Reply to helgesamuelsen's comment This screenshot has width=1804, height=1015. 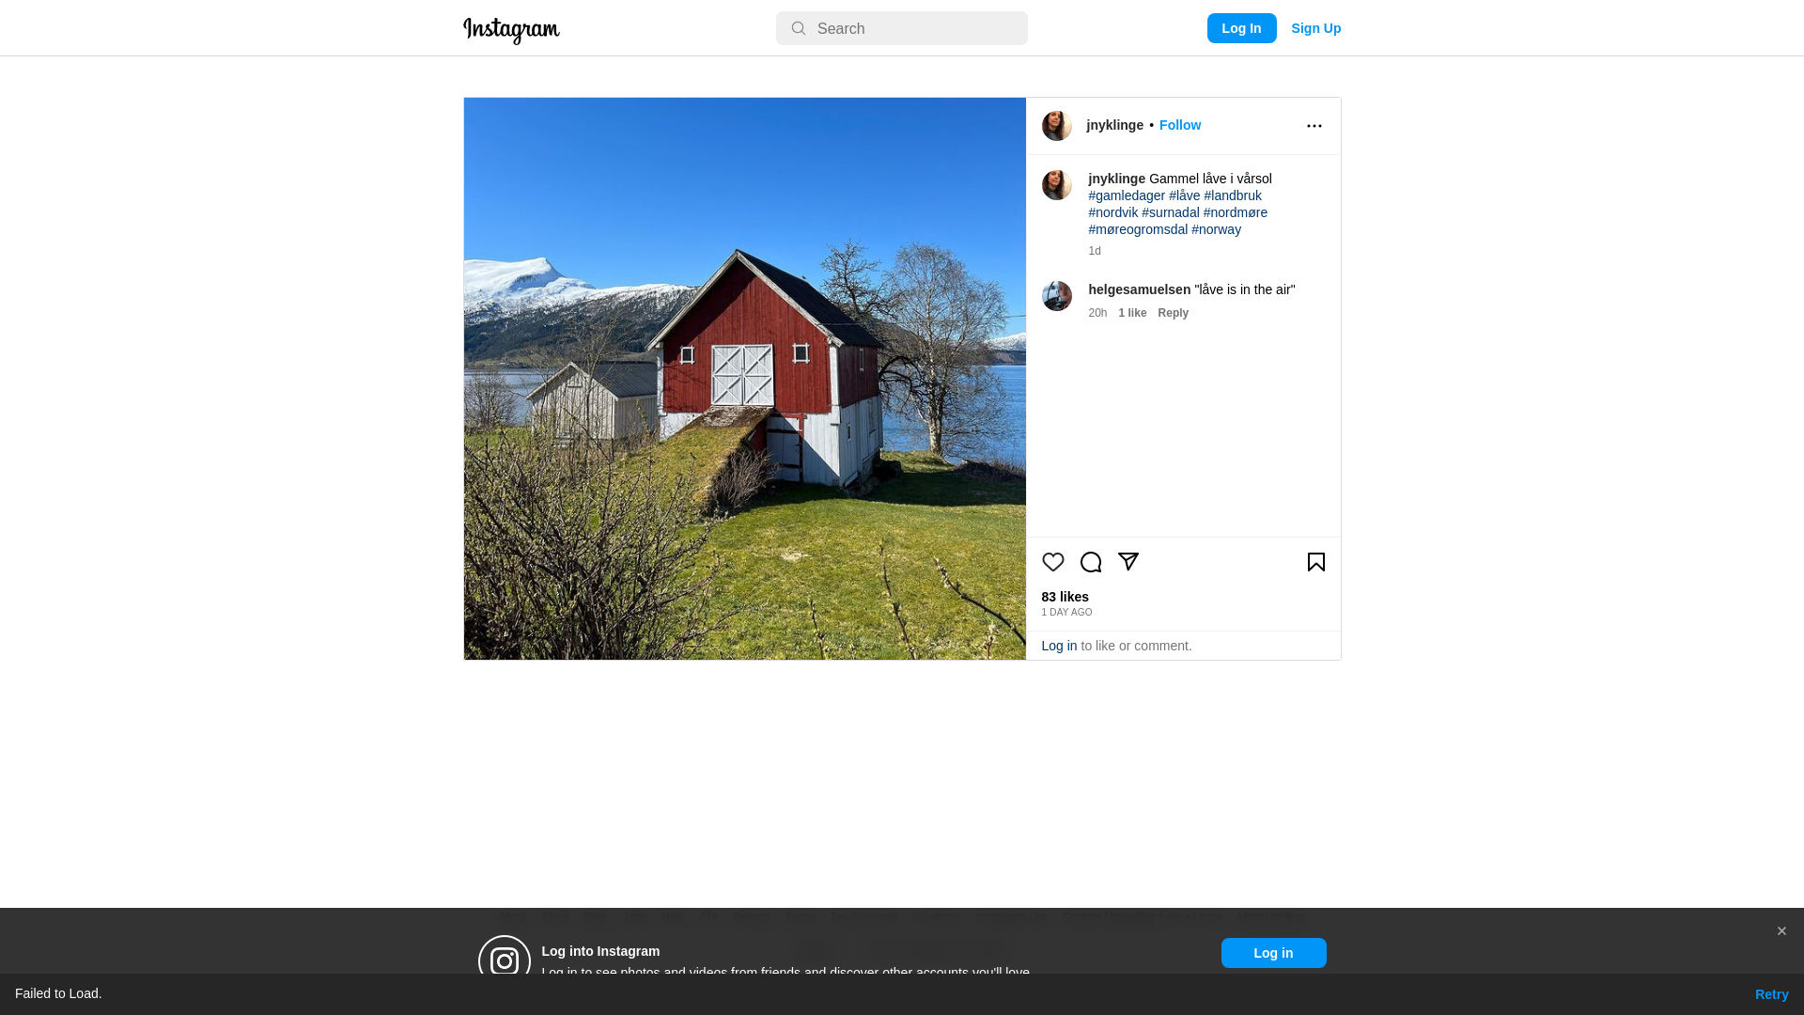[x=1173, y=313]
